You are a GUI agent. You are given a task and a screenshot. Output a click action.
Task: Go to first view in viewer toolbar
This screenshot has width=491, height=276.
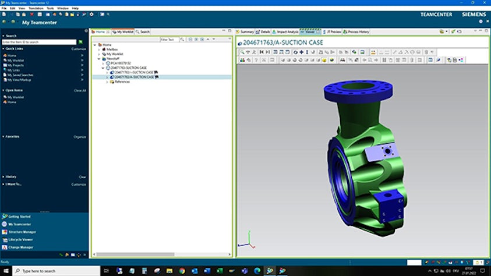tap(262, 52)
